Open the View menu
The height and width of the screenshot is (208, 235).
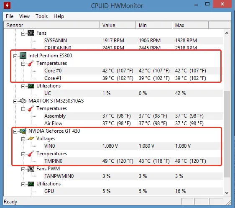pos(24,16)
